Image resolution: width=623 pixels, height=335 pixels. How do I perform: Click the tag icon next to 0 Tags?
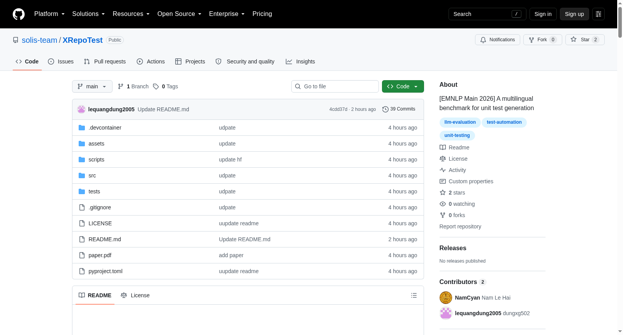tap(156, 86)
